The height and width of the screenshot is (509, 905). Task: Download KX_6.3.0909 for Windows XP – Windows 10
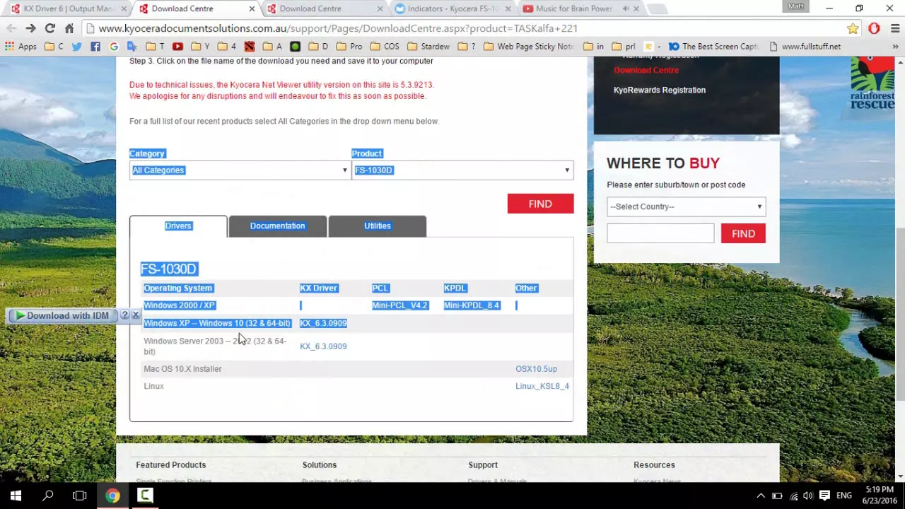click(323, 323)
